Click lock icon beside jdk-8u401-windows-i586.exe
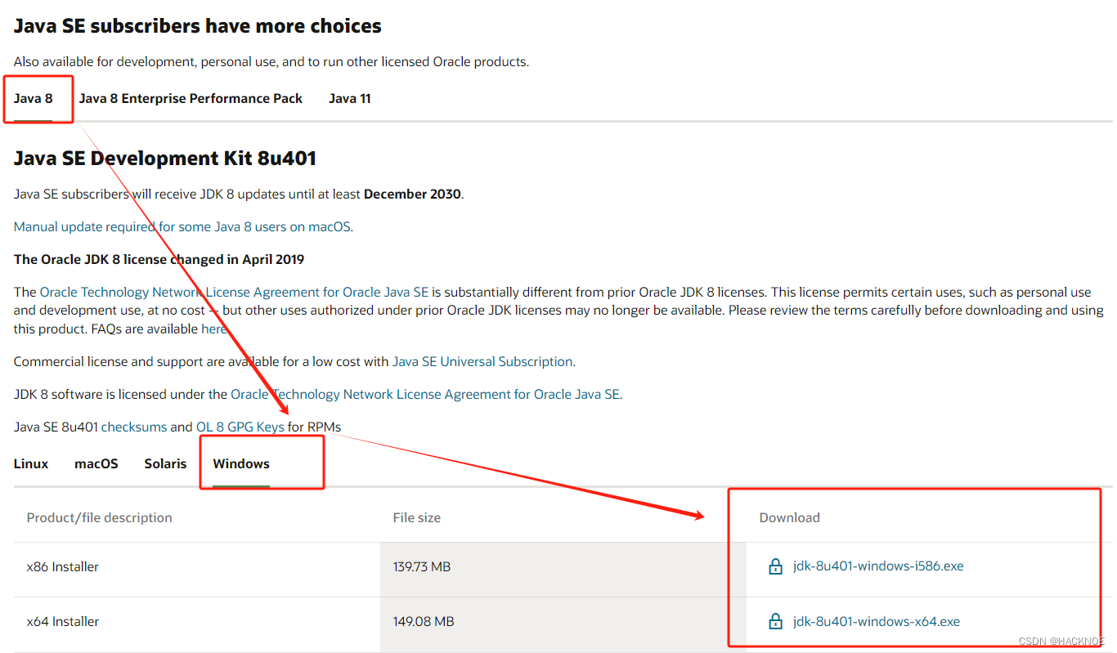Viewport: 1117px width, 653px height. pos(775,566)
